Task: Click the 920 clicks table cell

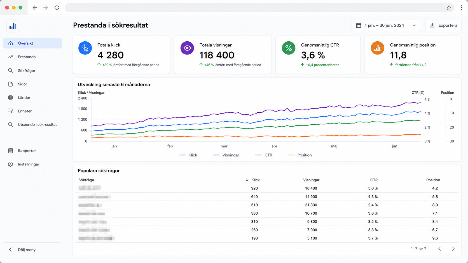Action: [x=254, y=188]
